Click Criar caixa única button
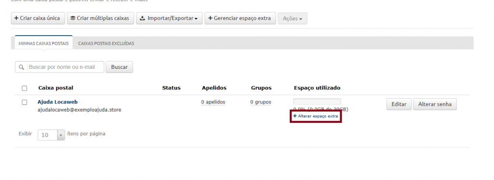 [x=38, y=18]
